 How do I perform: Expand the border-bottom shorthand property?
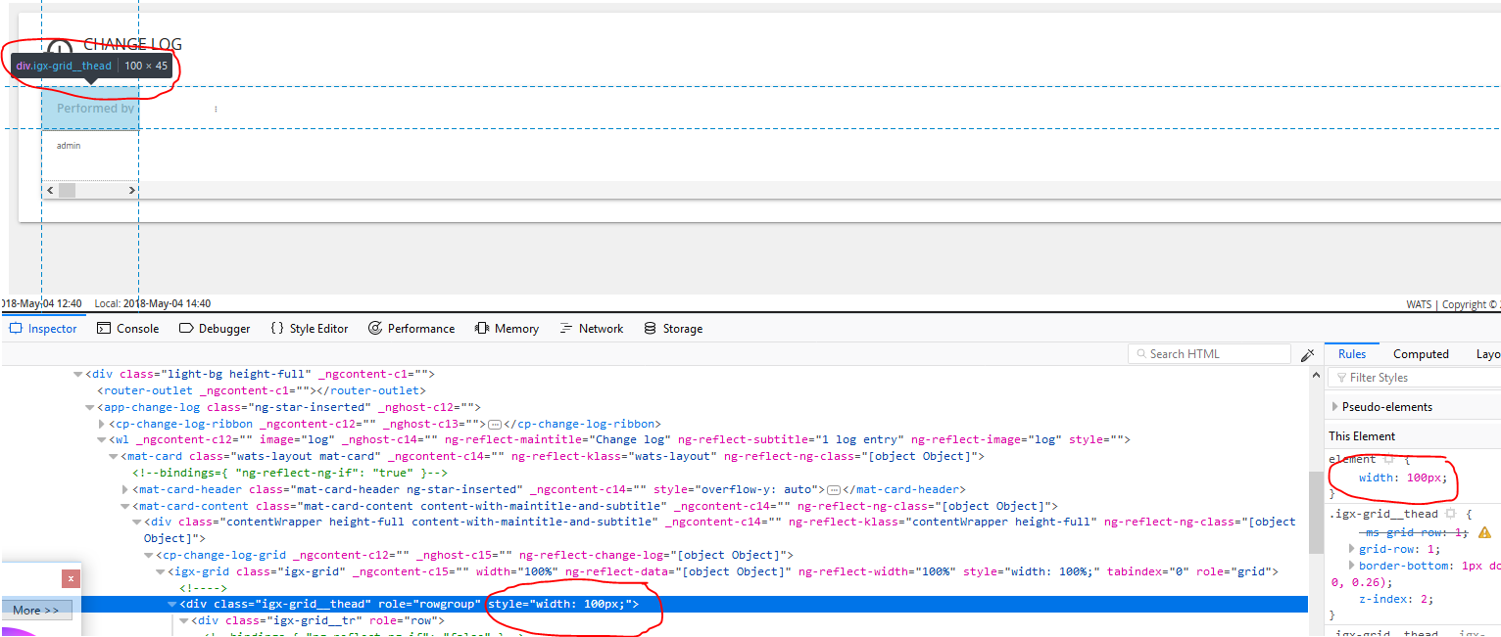[x=1352, y=566]
